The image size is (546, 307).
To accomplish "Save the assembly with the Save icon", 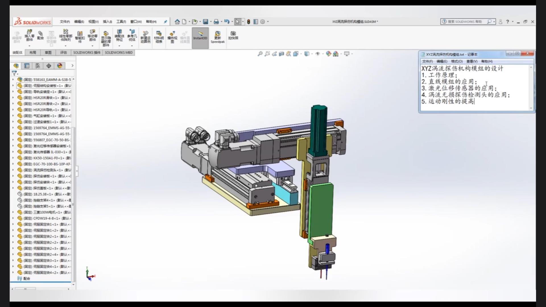I will coord(205,22).
